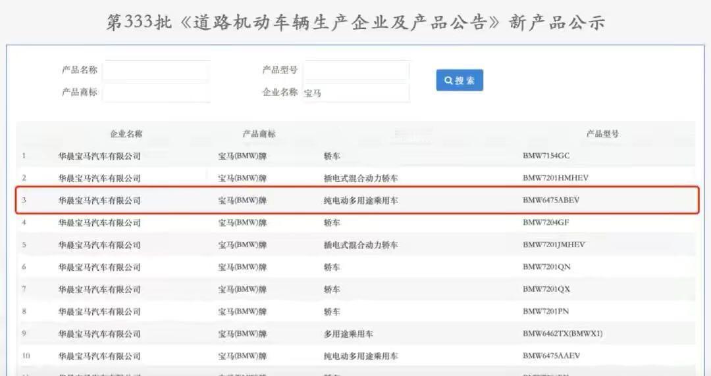Select row 1 model BMW7154GC
This screenshot has height=376, width=711.
pos(546,155)
